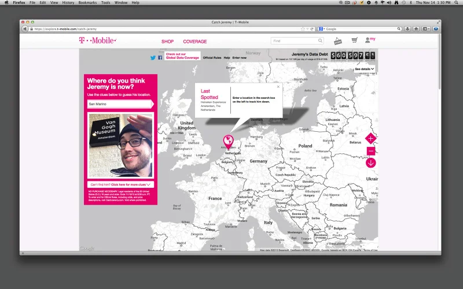Click 'United Kingdom' label on map
The image size is (463, 289).
point(186,125)
